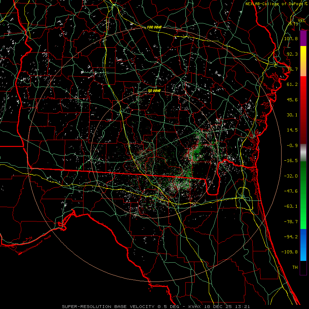Select the -78.7 velocity scale value
This screenshot has height=309, width=309.
[291, 222]
